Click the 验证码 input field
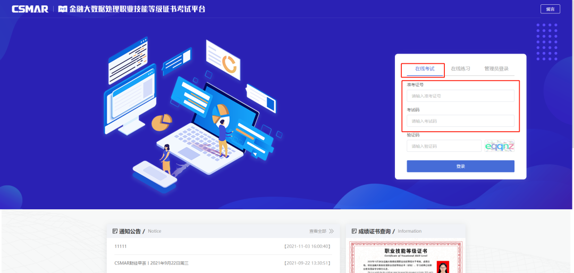574x273 pixels. pos(444,146)
